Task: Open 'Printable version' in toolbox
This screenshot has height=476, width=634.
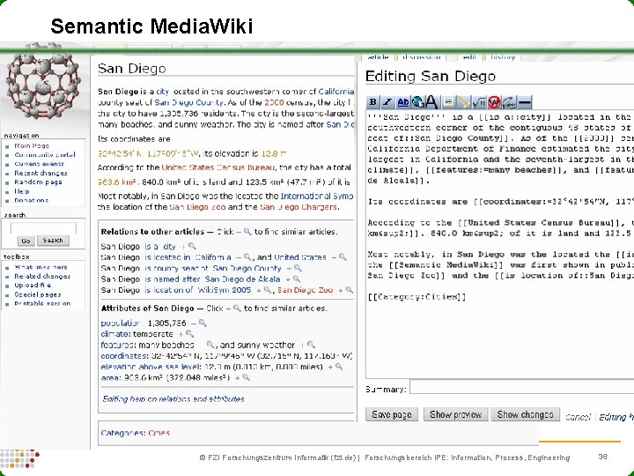Action: click(42, 303)
